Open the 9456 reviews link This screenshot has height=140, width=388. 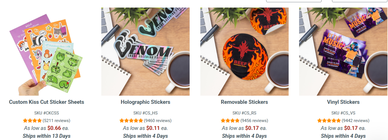tap(254, 121)
